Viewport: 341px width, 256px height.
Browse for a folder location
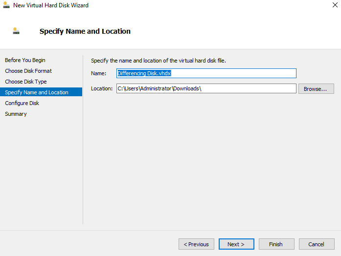316,89
